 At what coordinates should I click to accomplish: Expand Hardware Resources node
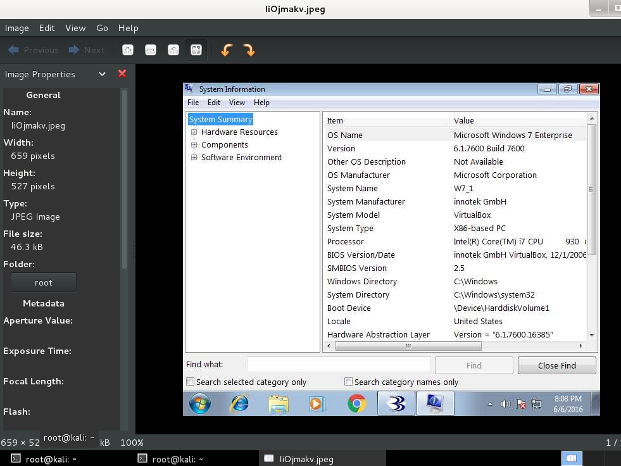(x=194, y=132)
